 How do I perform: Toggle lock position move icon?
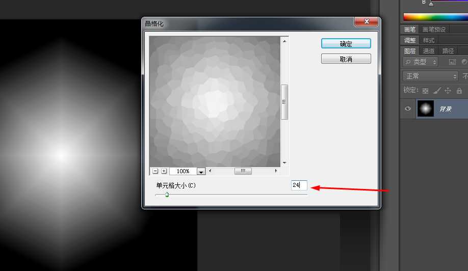coord(448,91)
